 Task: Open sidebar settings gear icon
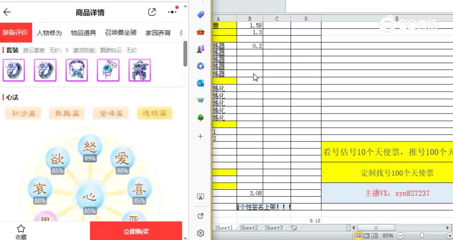click(200, 233)
